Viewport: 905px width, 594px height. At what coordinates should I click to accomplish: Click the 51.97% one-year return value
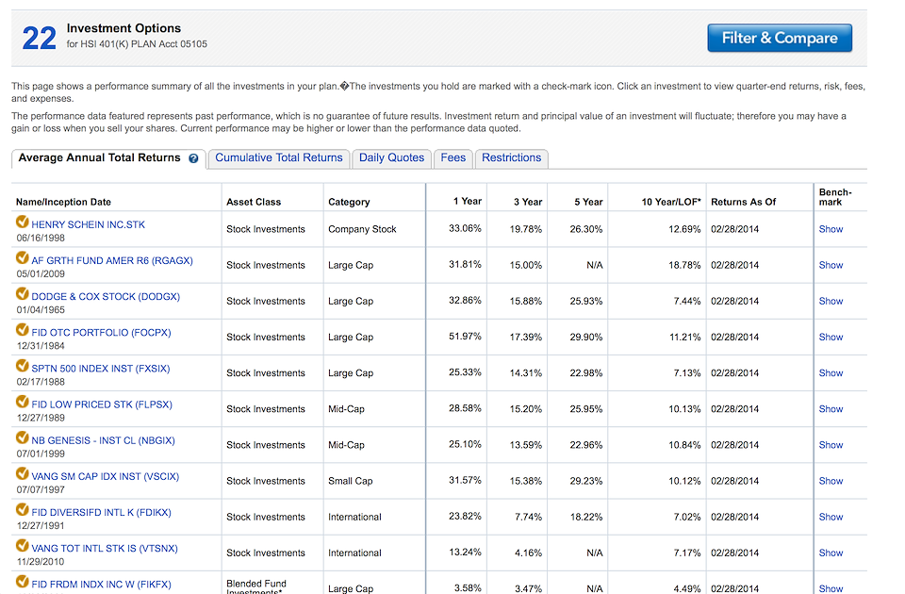(x=465, y=337)
